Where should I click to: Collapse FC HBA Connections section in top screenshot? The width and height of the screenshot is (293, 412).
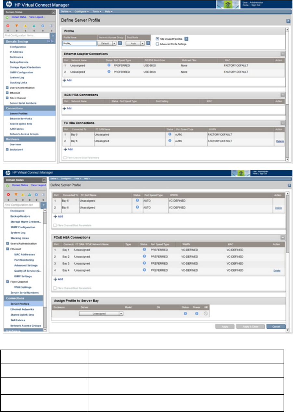coord(283,123)
